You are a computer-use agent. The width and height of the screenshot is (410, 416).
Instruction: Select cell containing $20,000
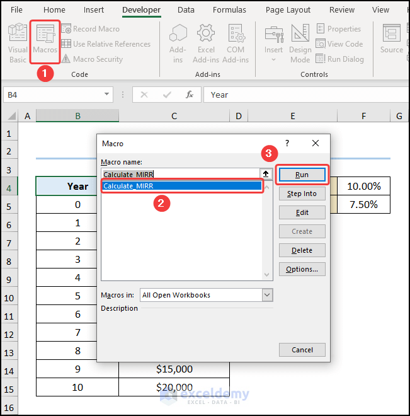tap(174, 387)
